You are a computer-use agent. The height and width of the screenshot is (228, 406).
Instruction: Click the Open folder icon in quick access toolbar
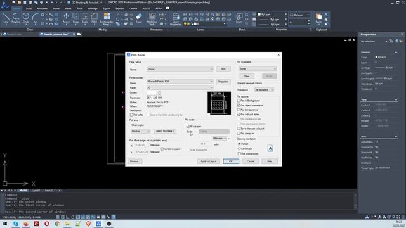click(x=20, y=3)
